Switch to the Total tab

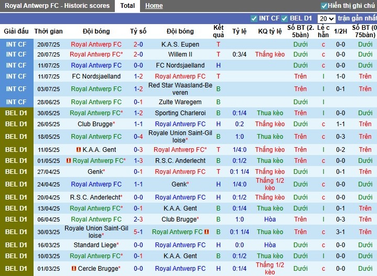tap(127, 6)
